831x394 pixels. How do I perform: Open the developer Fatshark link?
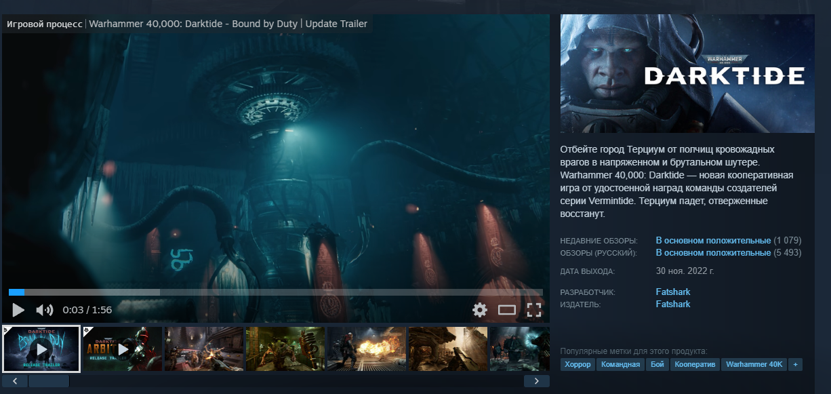point(673,292)
